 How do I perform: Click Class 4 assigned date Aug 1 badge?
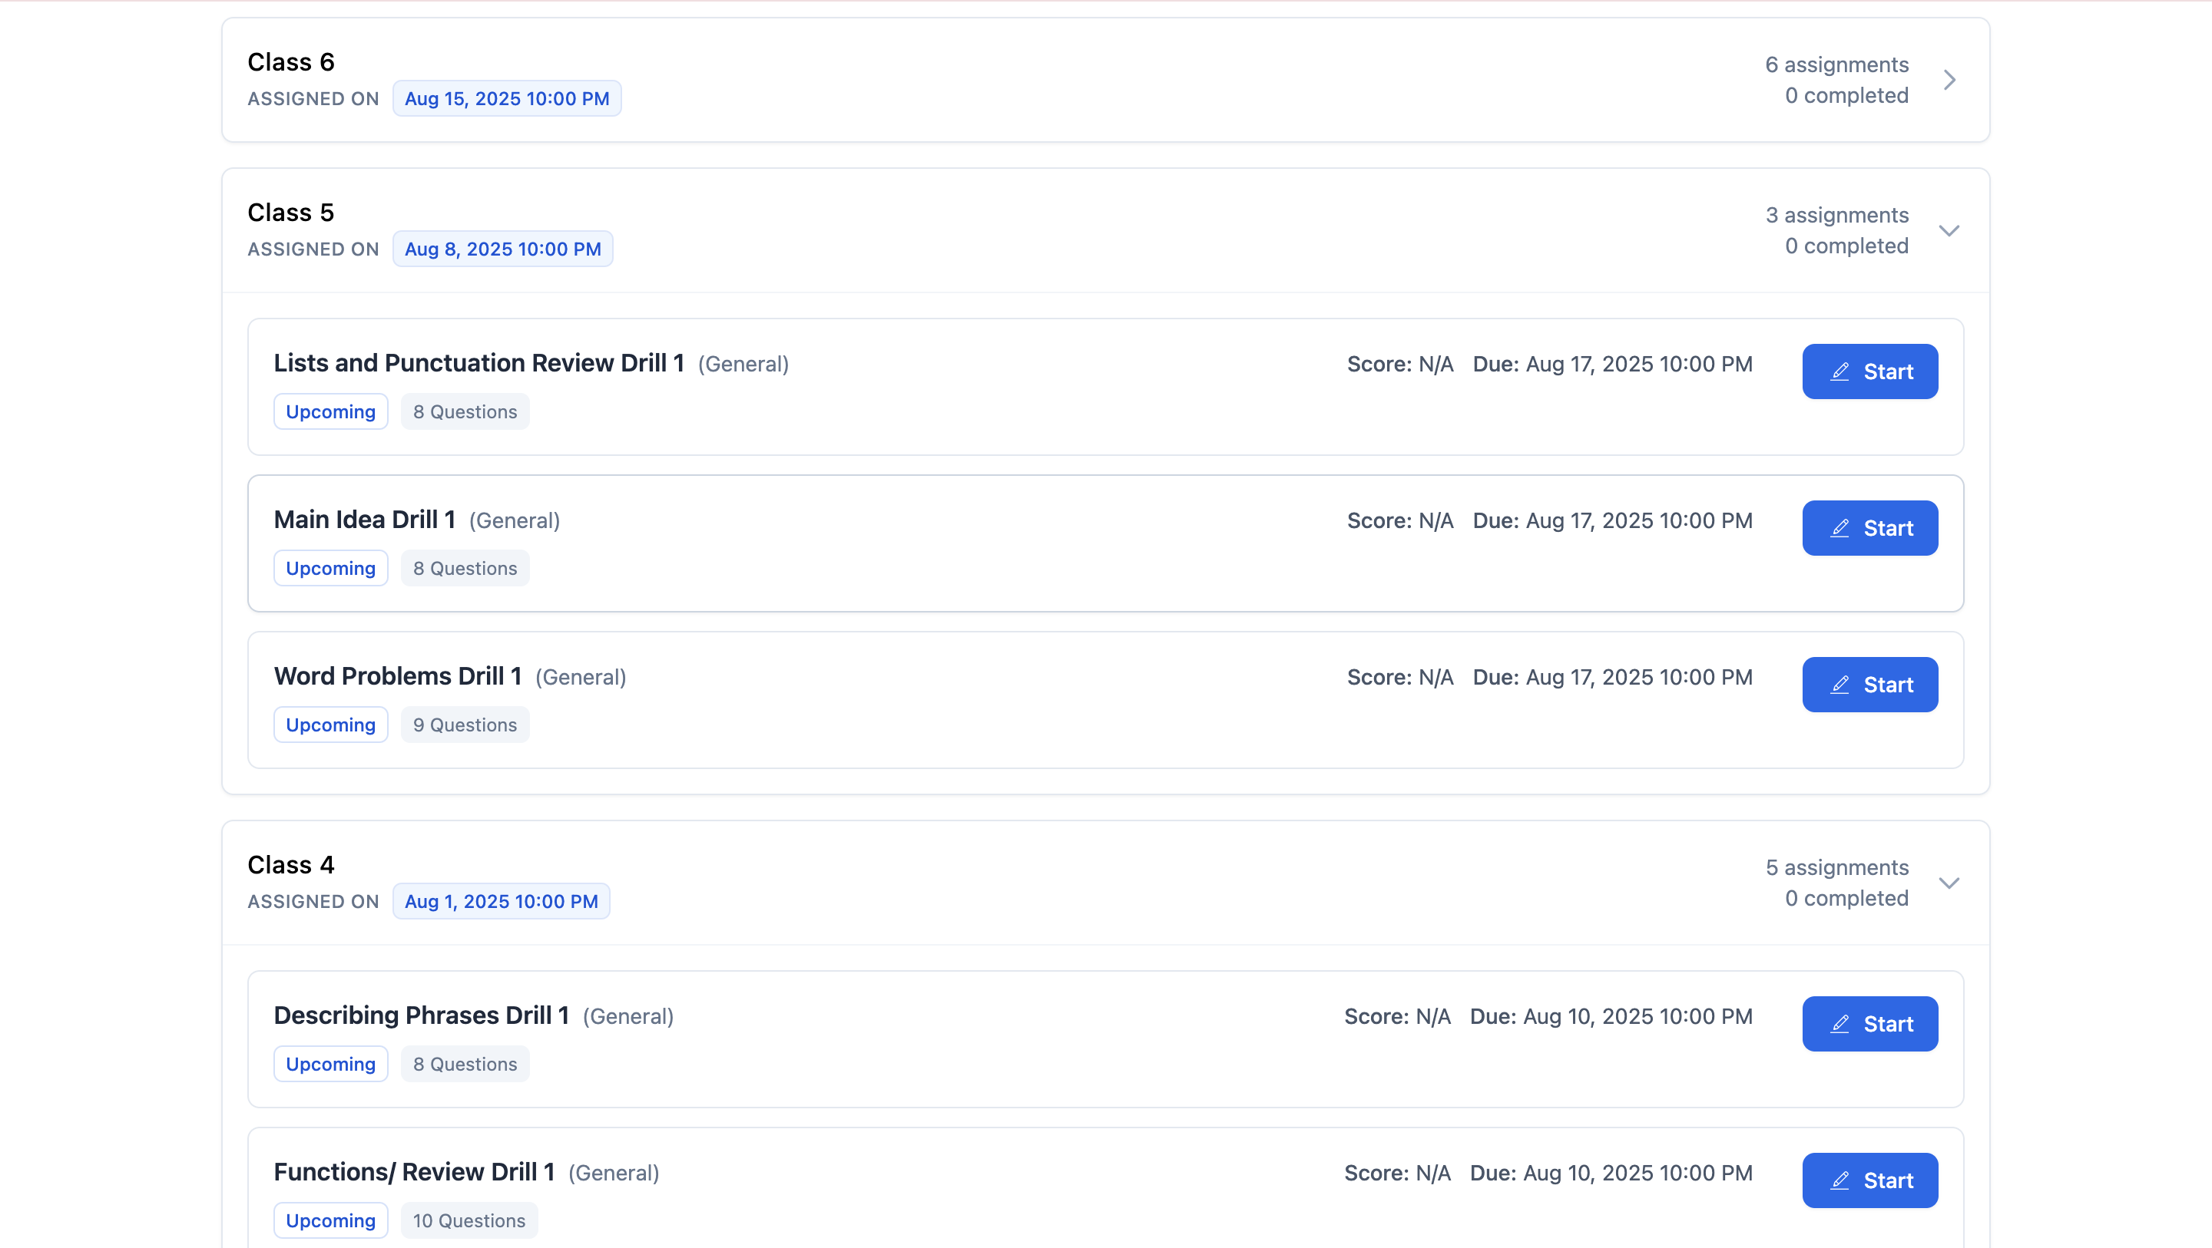[x=501, y=901]
